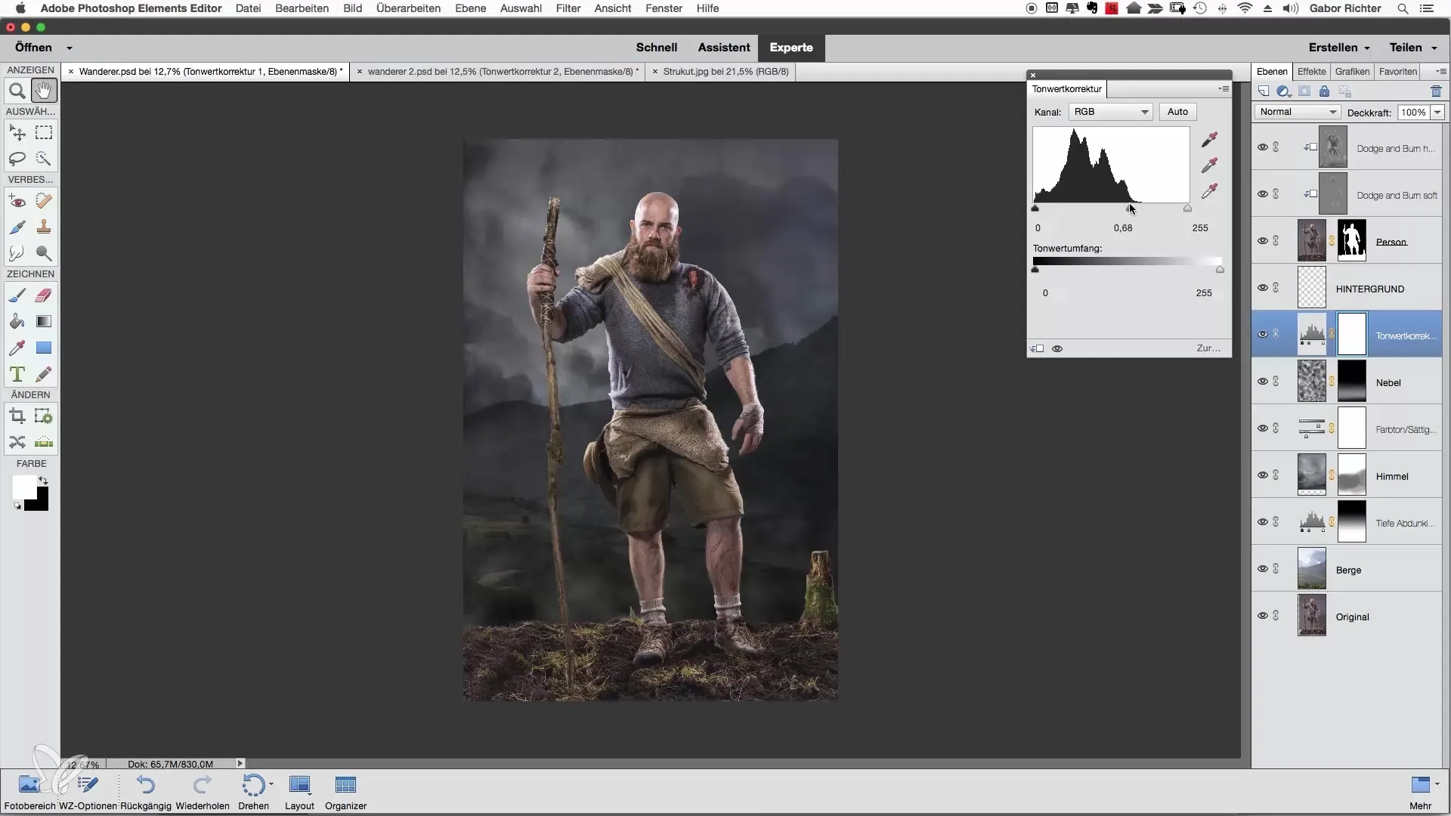Screen dimensions: 1451x816
Task: Open the Deckkraft opacity dropdown arrow
Action: pos(1437,113)
